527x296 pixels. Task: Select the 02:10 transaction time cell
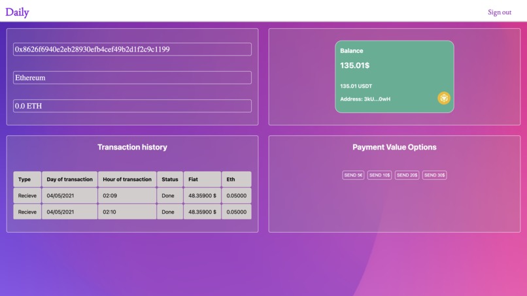(x=127, y=212)
